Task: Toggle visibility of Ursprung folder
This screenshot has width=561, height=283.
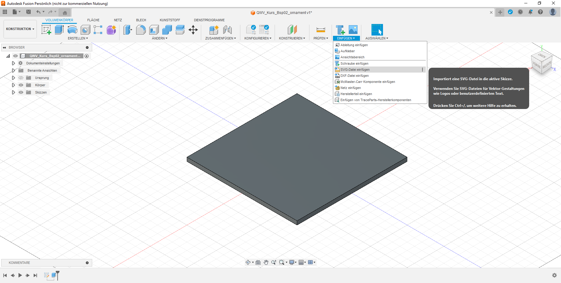Action: click(x=21, y=78)
